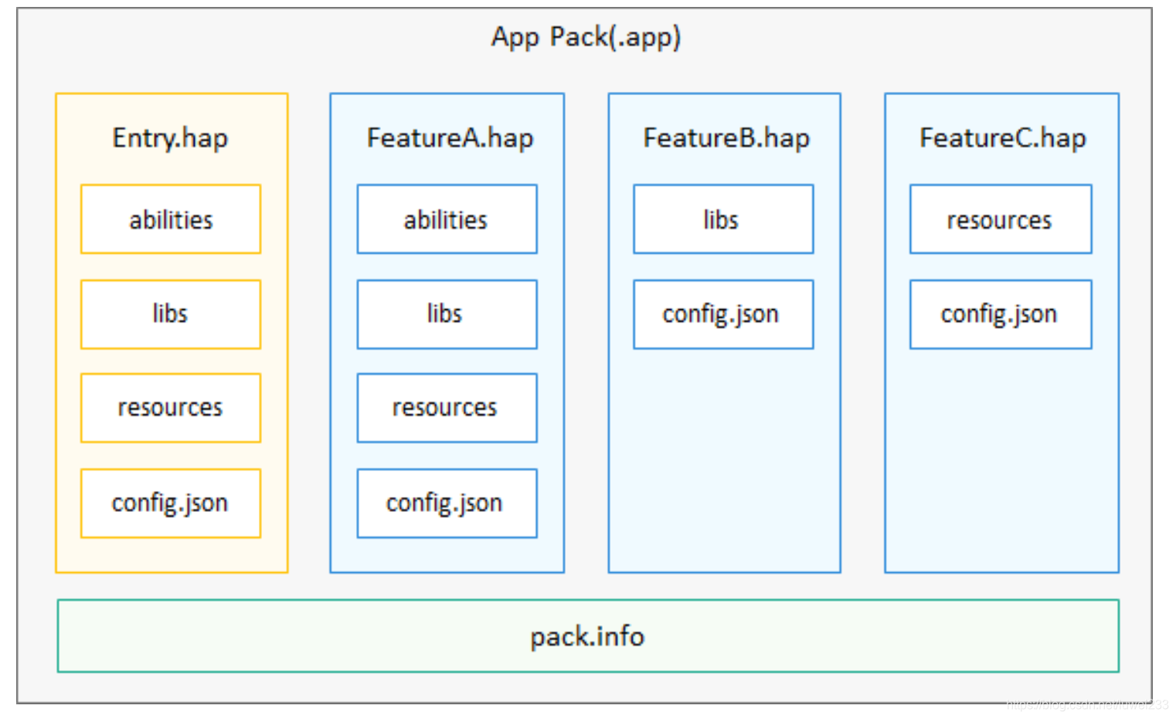Click the config.json box in FeatureB.hap
This screenshot has width=1176, height=719.
pos(723,314)
